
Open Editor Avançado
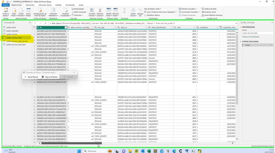click(x=79, y=12)
